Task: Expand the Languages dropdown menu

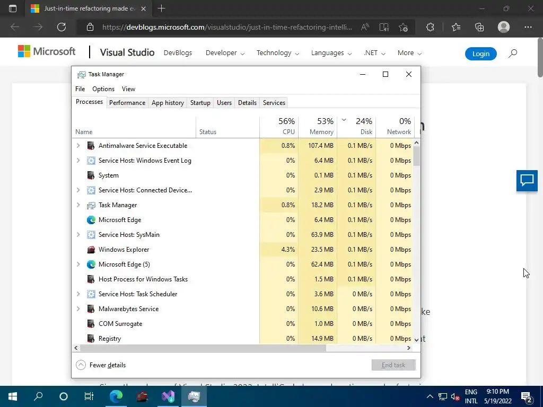Action: 331,53
